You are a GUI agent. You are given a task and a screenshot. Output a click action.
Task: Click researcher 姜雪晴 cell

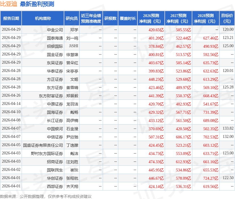(72, 88)
